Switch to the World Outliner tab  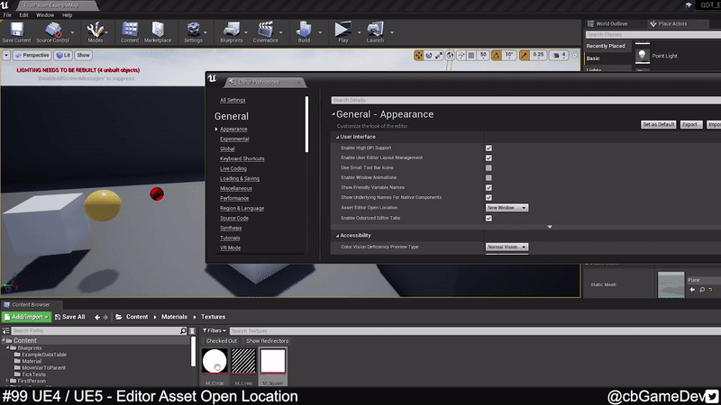(x=612, y=23)
